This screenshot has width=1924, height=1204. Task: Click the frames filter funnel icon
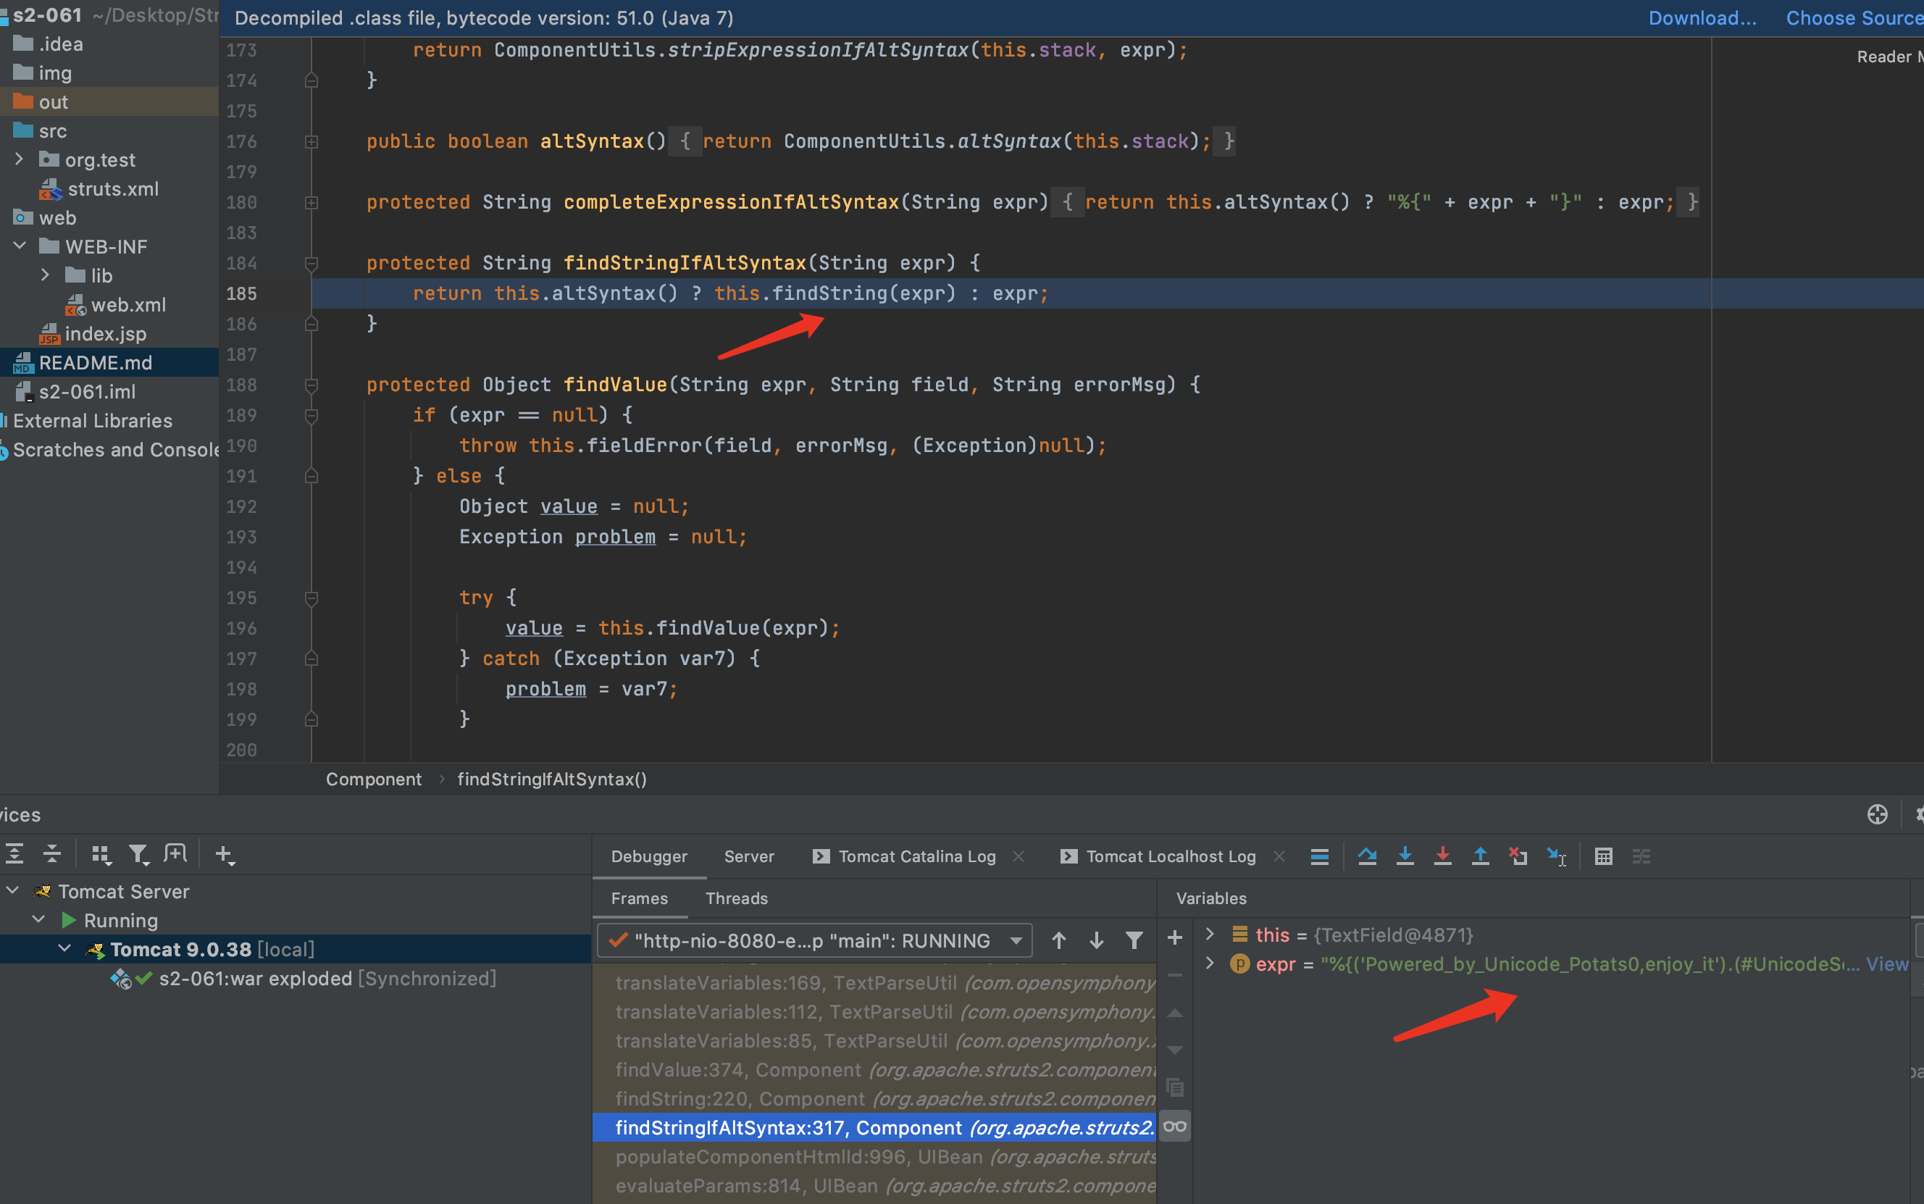pos(1134,940)
